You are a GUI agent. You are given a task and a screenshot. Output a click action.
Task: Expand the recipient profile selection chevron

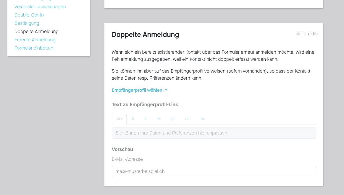(x=166, y=90)
